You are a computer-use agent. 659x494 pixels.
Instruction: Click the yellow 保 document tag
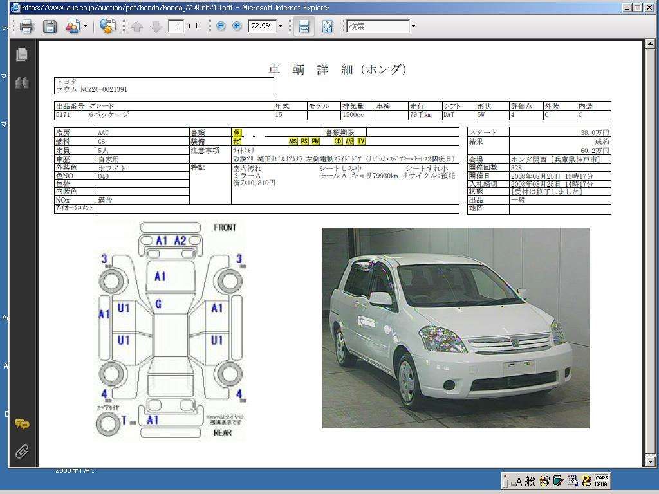(x=237, y=133)
